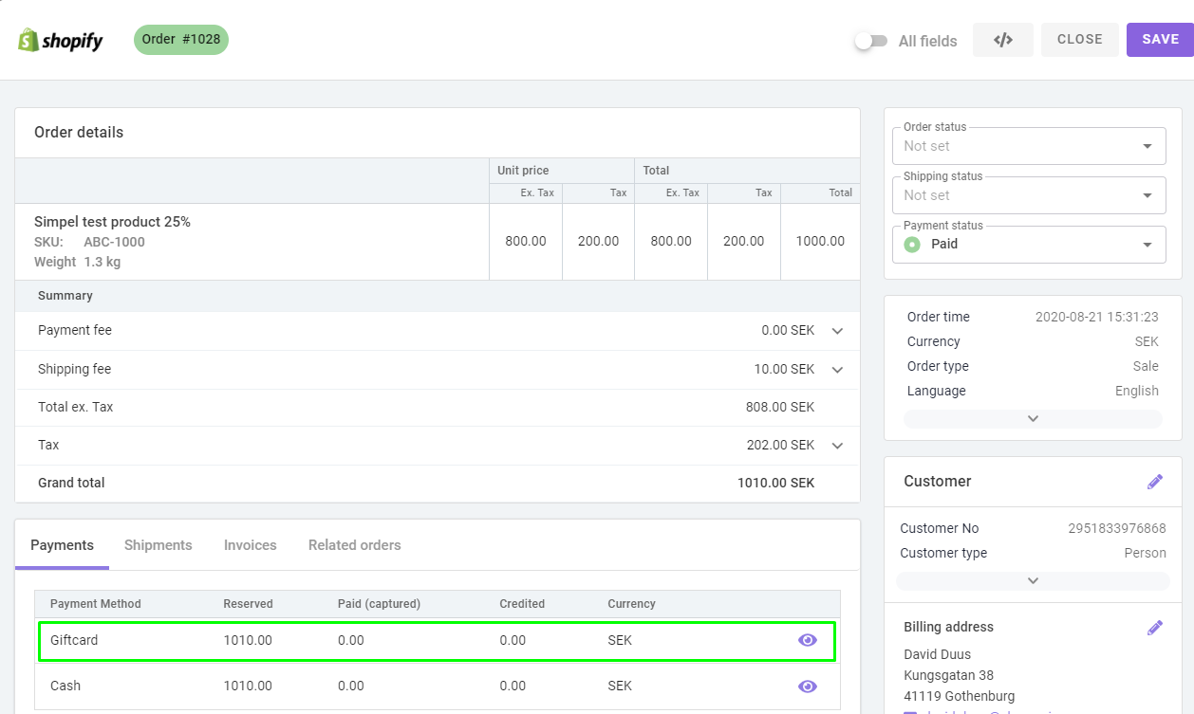
Task: Click the Unit price column header
Action: click(x=523, y=171)
